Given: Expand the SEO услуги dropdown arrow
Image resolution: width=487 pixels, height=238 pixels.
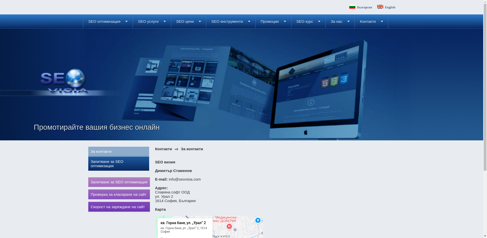Looking at the screenshot, I should click(165, 21).
